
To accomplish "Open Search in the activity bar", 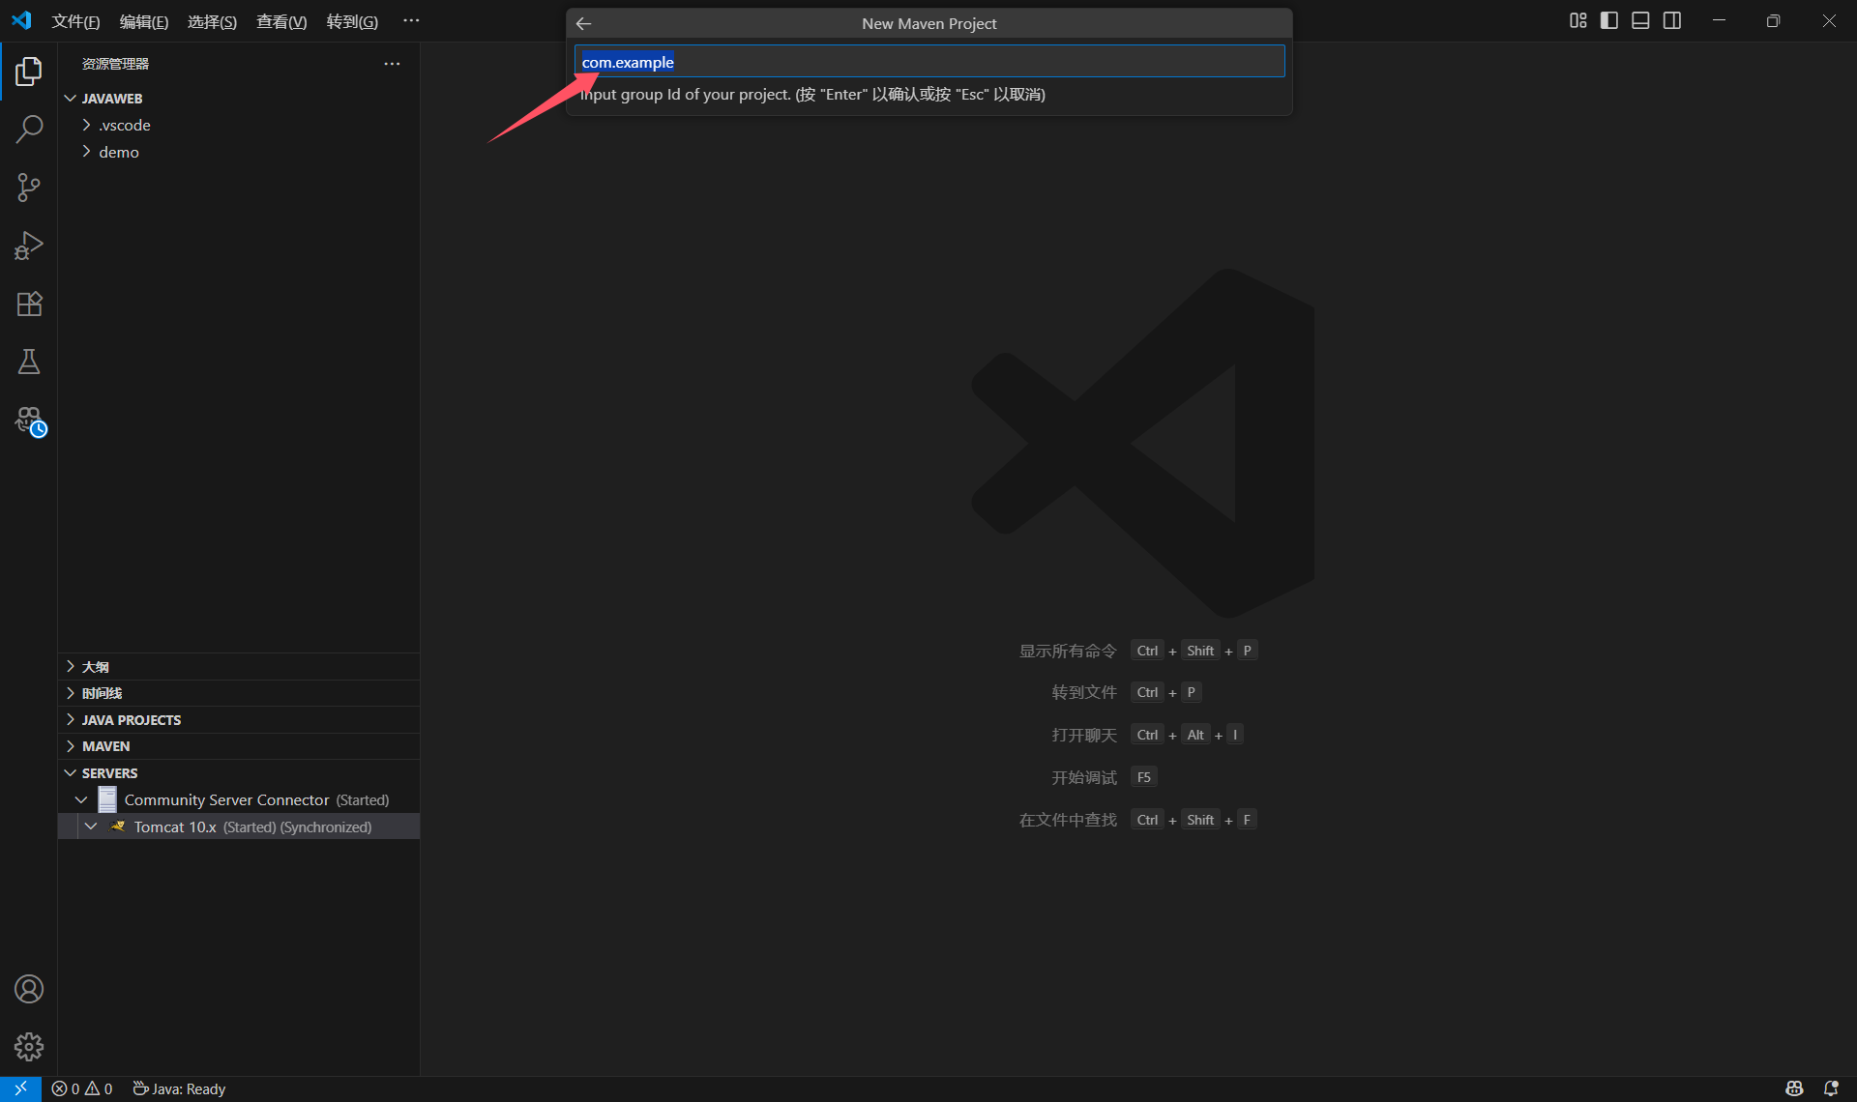I will 29,129.
